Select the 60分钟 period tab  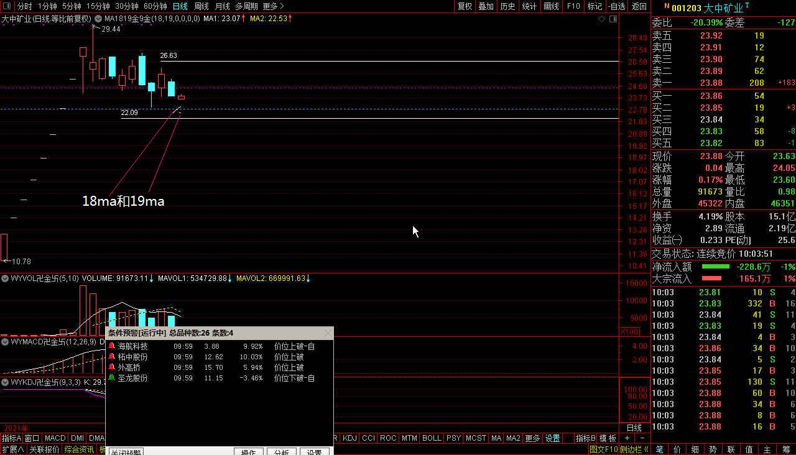coord(155,6)
